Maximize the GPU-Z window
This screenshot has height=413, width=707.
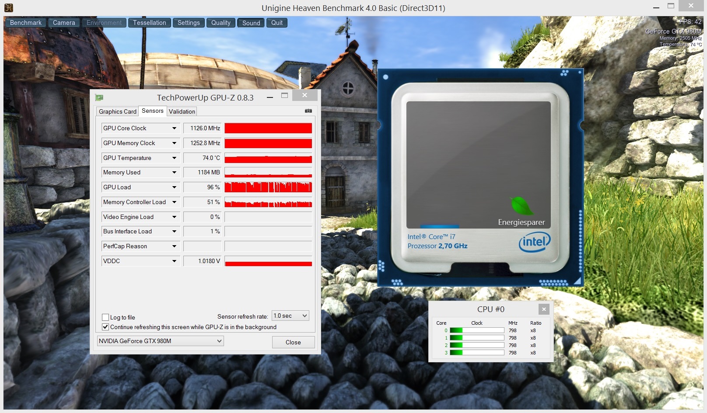pyautogui.click(x=285, y=95)
